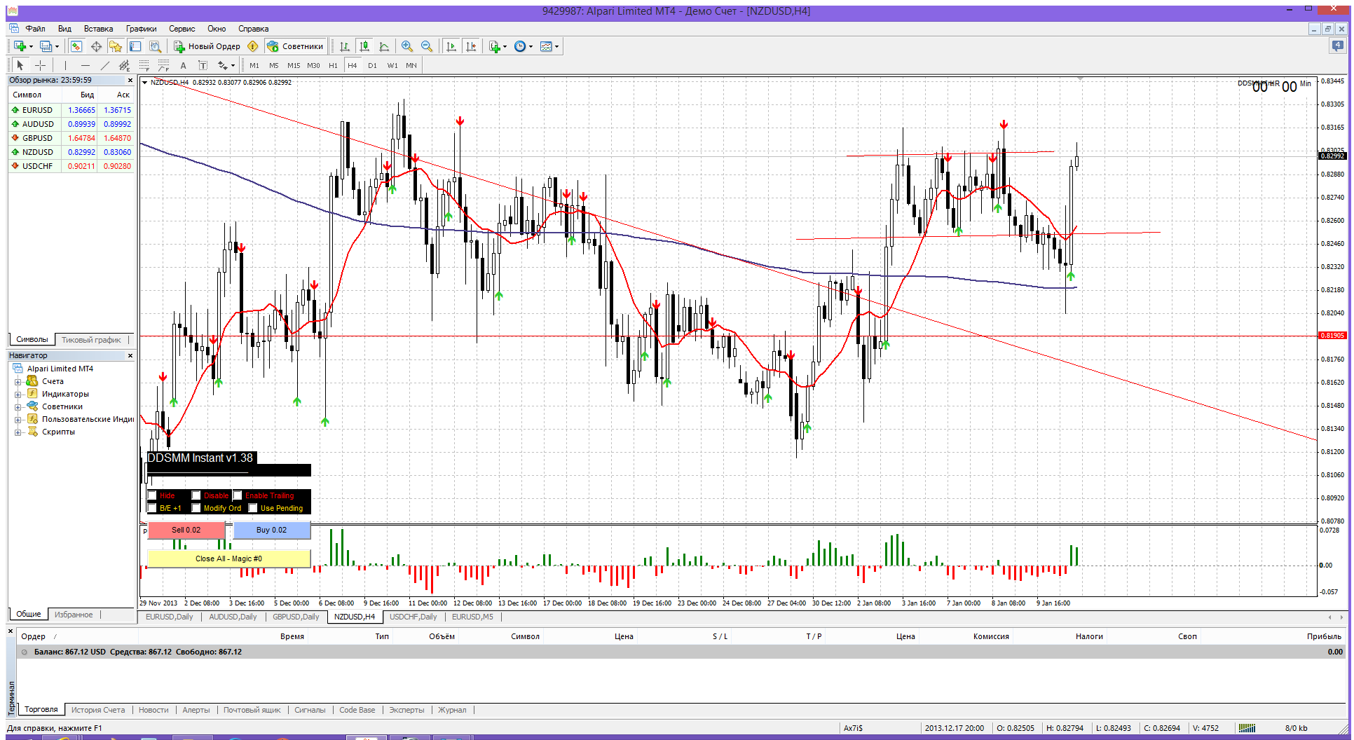Tick the Hide checkbox in DDSMM panel
This screenshot has height=740, width=1354.
(x=152, y=495)
